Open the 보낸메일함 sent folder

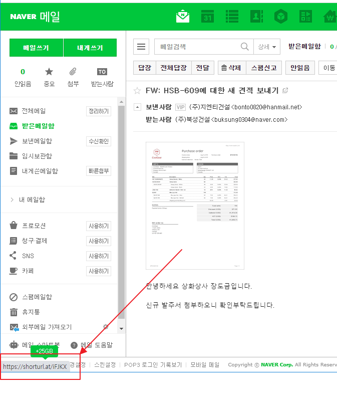tap(37, 141)
